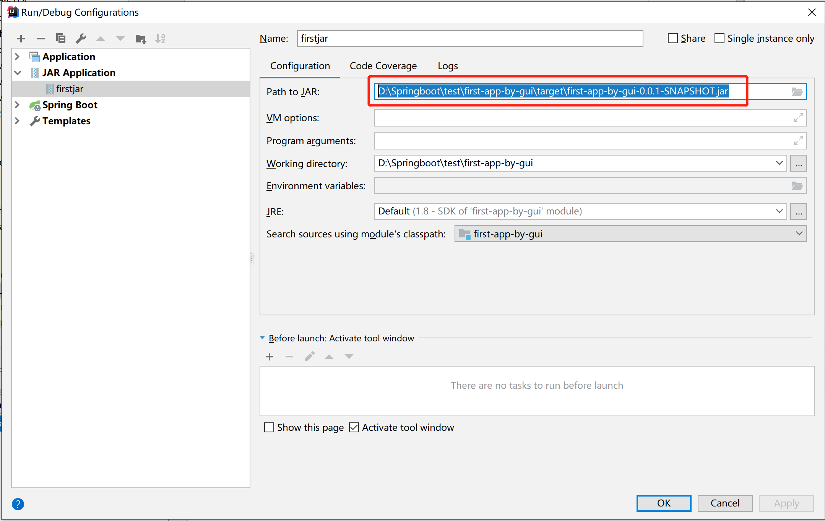Open the Logs tab
The image size is (825, 521).
tap(448, 66)
